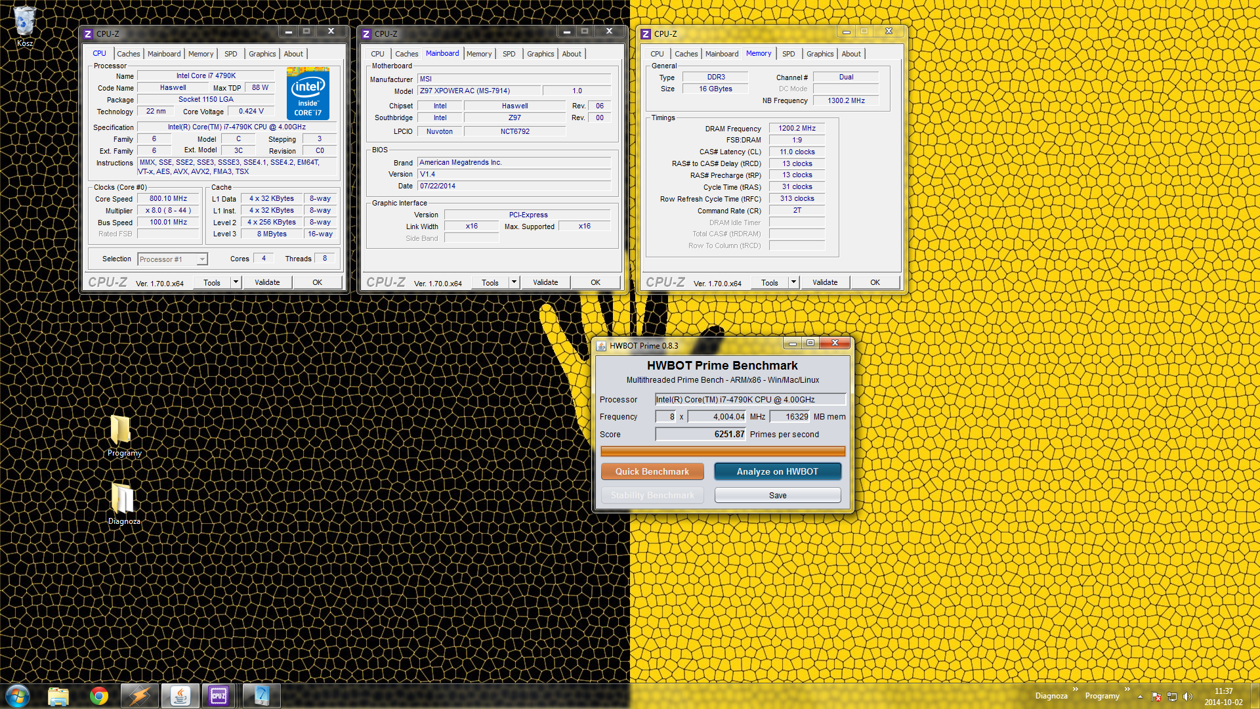Open the volume speaker tray icon
This screenshot has height=709, width=1260.
click(1187, 697)
